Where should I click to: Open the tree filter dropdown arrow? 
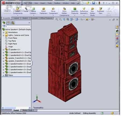point(6,26)
